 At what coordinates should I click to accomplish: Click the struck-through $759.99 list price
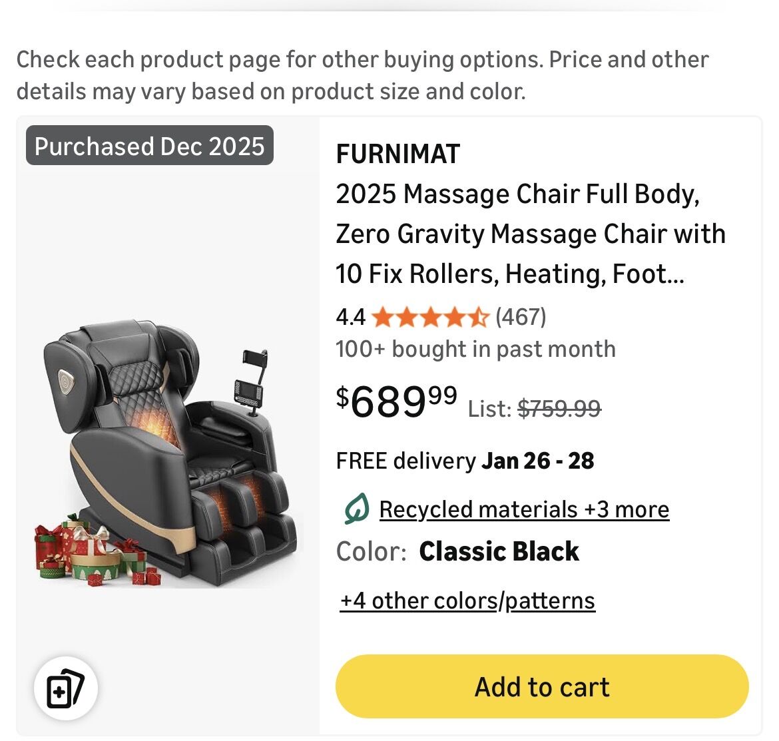point(559,409)
